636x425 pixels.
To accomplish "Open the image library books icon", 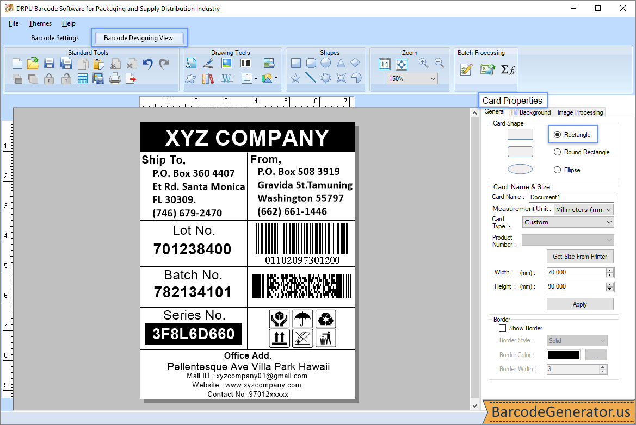I will 208,78.
